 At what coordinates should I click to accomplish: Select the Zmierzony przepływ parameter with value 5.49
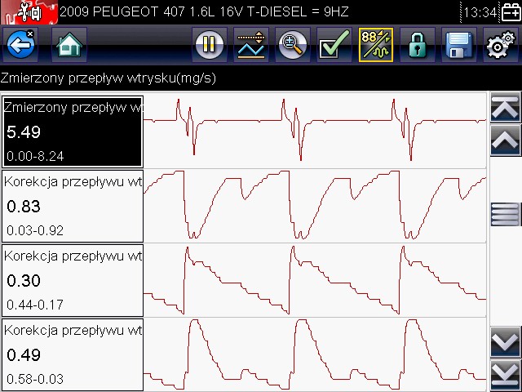pos(73,131)
